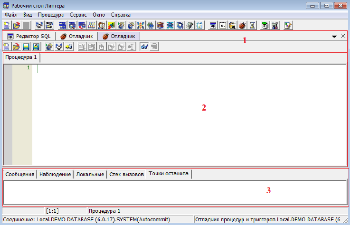This screenshot has height=226, width=351.
Task: Click the calendar icon in main toolbar
Action: [200, 25]
